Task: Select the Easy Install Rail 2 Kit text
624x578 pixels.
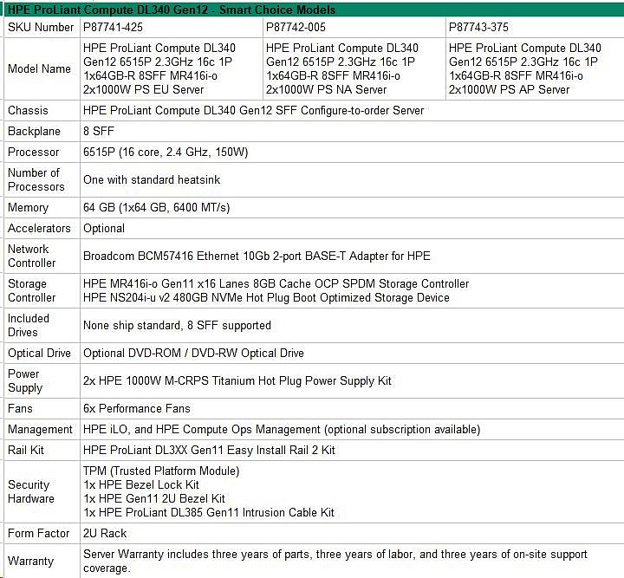Action: pyautogui.click(x=209, y=450)
